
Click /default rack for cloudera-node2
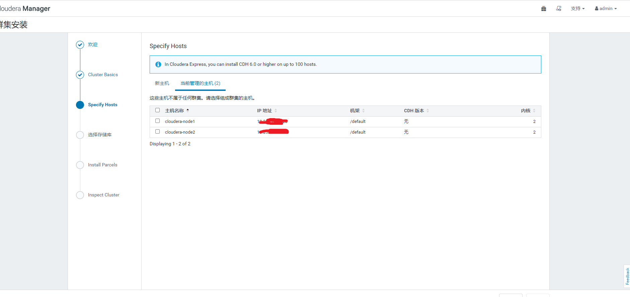(x=358, y=132)
